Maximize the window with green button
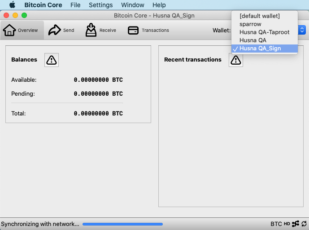 (24, 15)
